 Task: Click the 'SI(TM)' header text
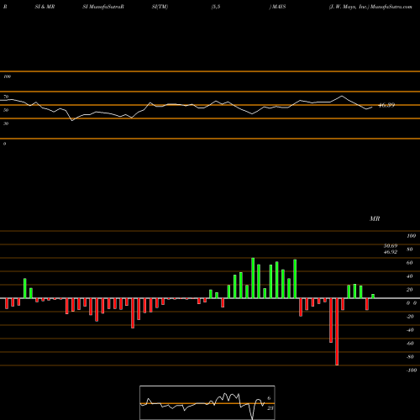point(160,7)
